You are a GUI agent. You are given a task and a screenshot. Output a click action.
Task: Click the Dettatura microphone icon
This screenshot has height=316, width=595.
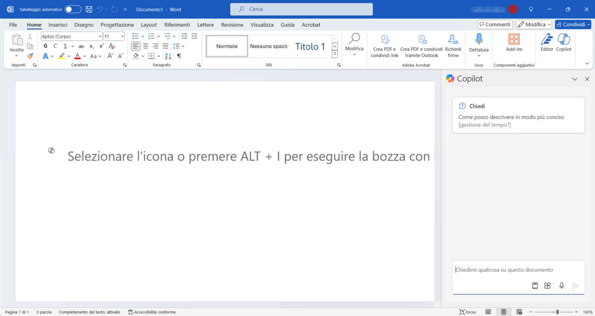coord(479,39)
